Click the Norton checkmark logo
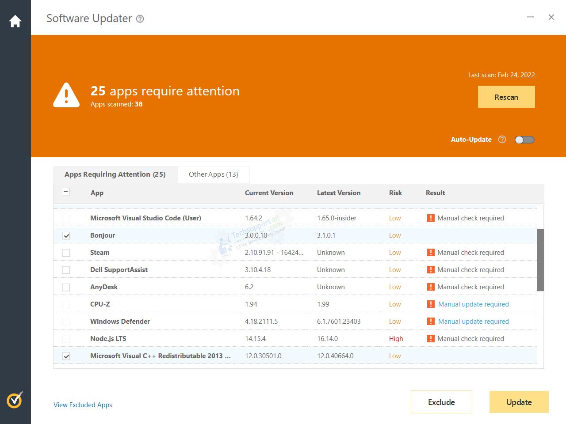This screenshot has width=566, height=424. click(x=15, y=400)
